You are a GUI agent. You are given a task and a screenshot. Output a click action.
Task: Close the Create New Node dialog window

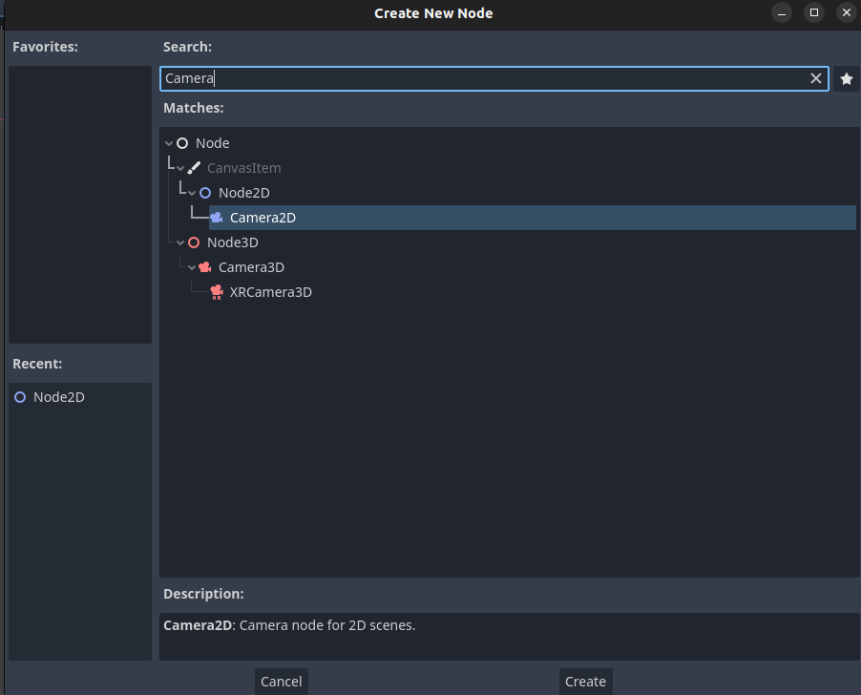(x=846, y=12)
